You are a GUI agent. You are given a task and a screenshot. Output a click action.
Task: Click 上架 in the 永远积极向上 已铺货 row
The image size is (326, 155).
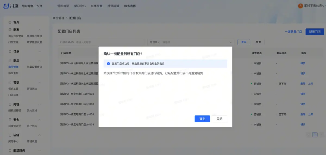coord(311,84)
